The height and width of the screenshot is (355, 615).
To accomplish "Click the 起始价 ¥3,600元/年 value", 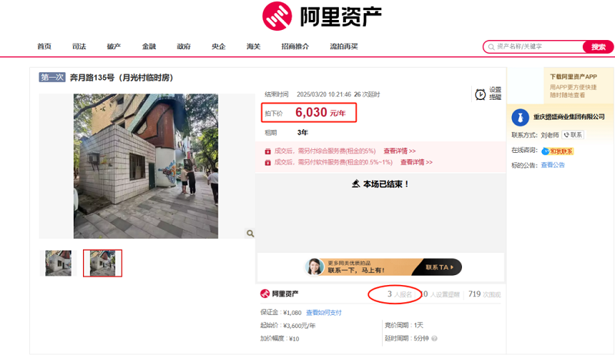I will click(299, 326).
